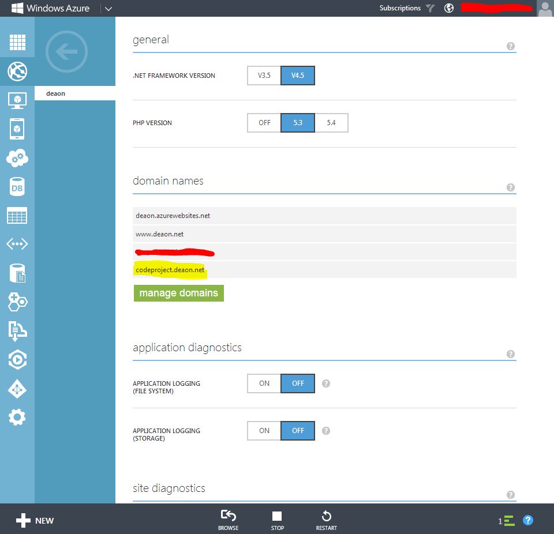Open the Subscriptions filter funnel

click(430, 8)
